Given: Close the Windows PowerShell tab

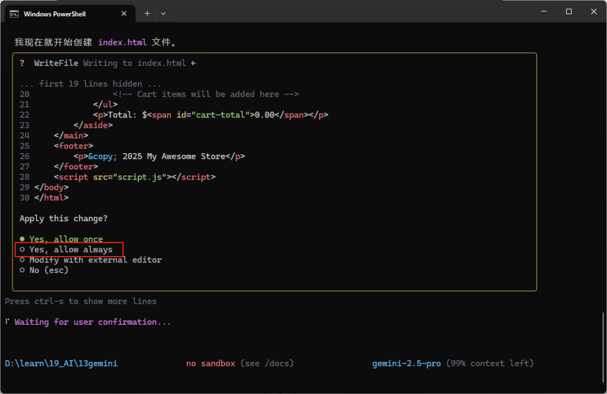Looking at the screenshot, I should click(124, 14).
